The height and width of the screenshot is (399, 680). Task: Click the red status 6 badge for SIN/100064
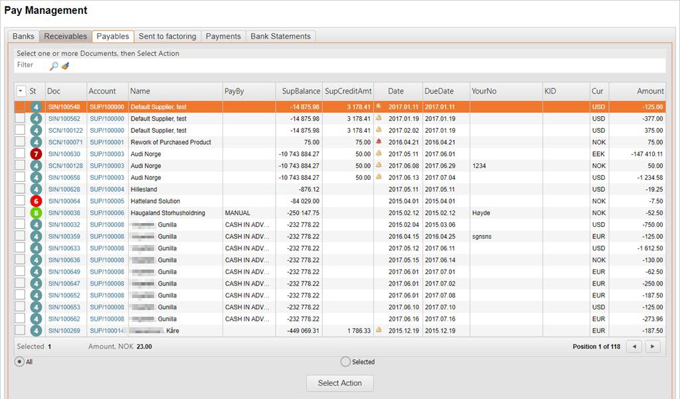pyautogui.click(x=36, y=201)
